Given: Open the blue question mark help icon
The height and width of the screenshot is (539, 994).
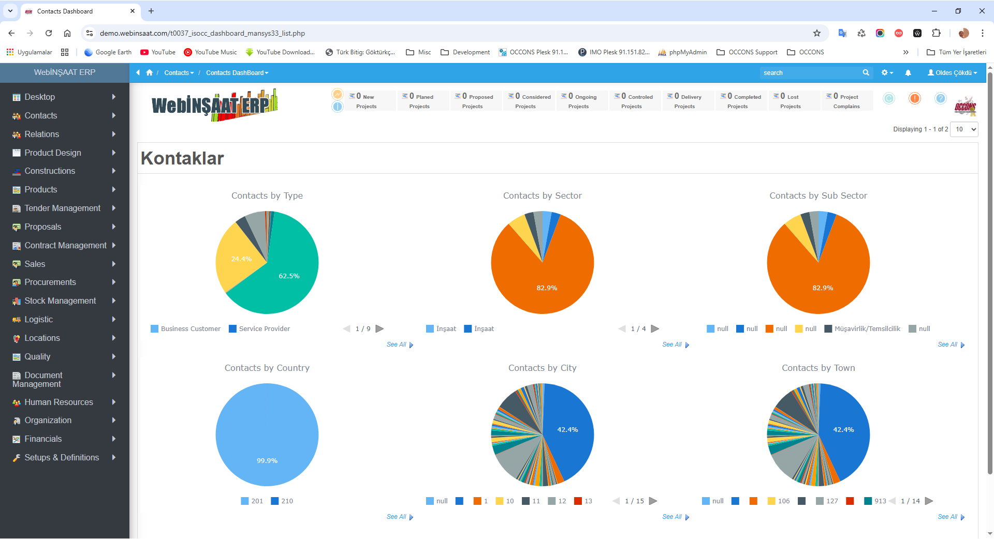Looking at the screenshot, I should point(941,98).
